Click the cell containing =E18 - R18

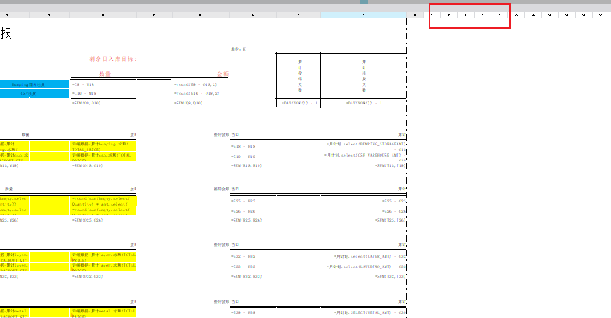[x=253, y=146]
